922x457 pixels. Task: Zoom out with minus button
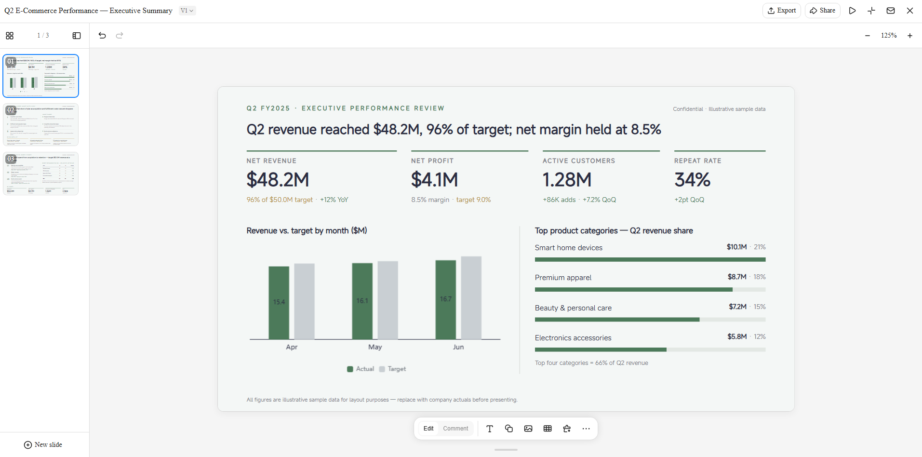(868, 36)
